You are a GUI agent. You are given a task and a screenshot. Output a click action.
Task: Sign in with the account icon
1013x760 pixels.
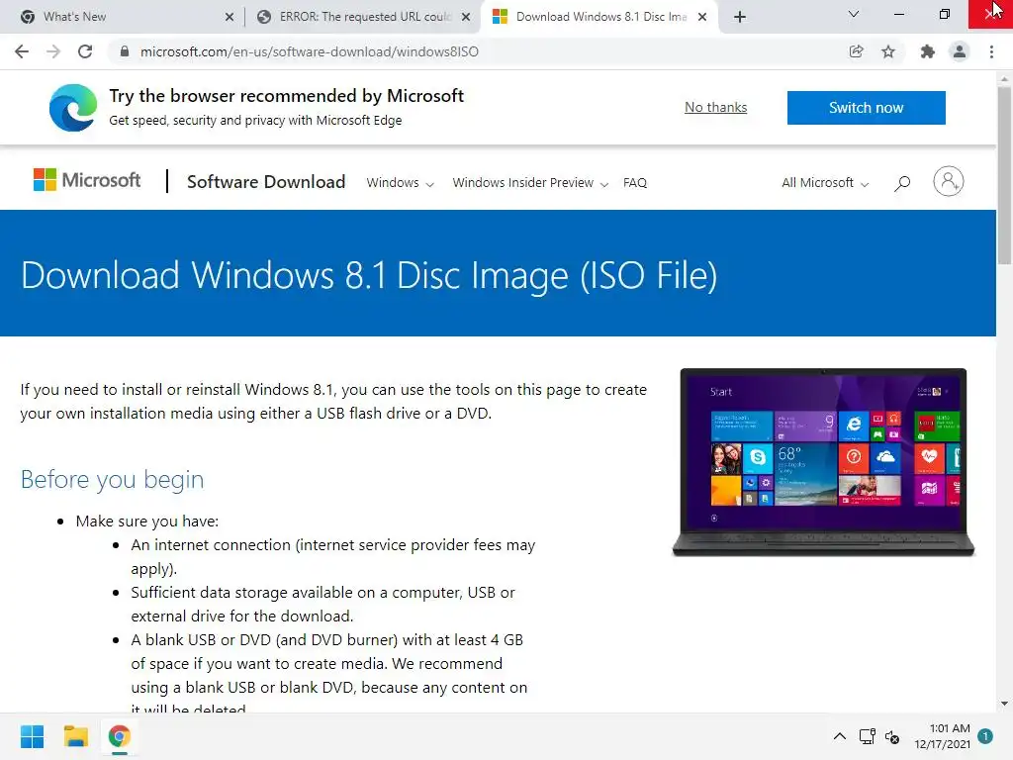pos(949,182)
